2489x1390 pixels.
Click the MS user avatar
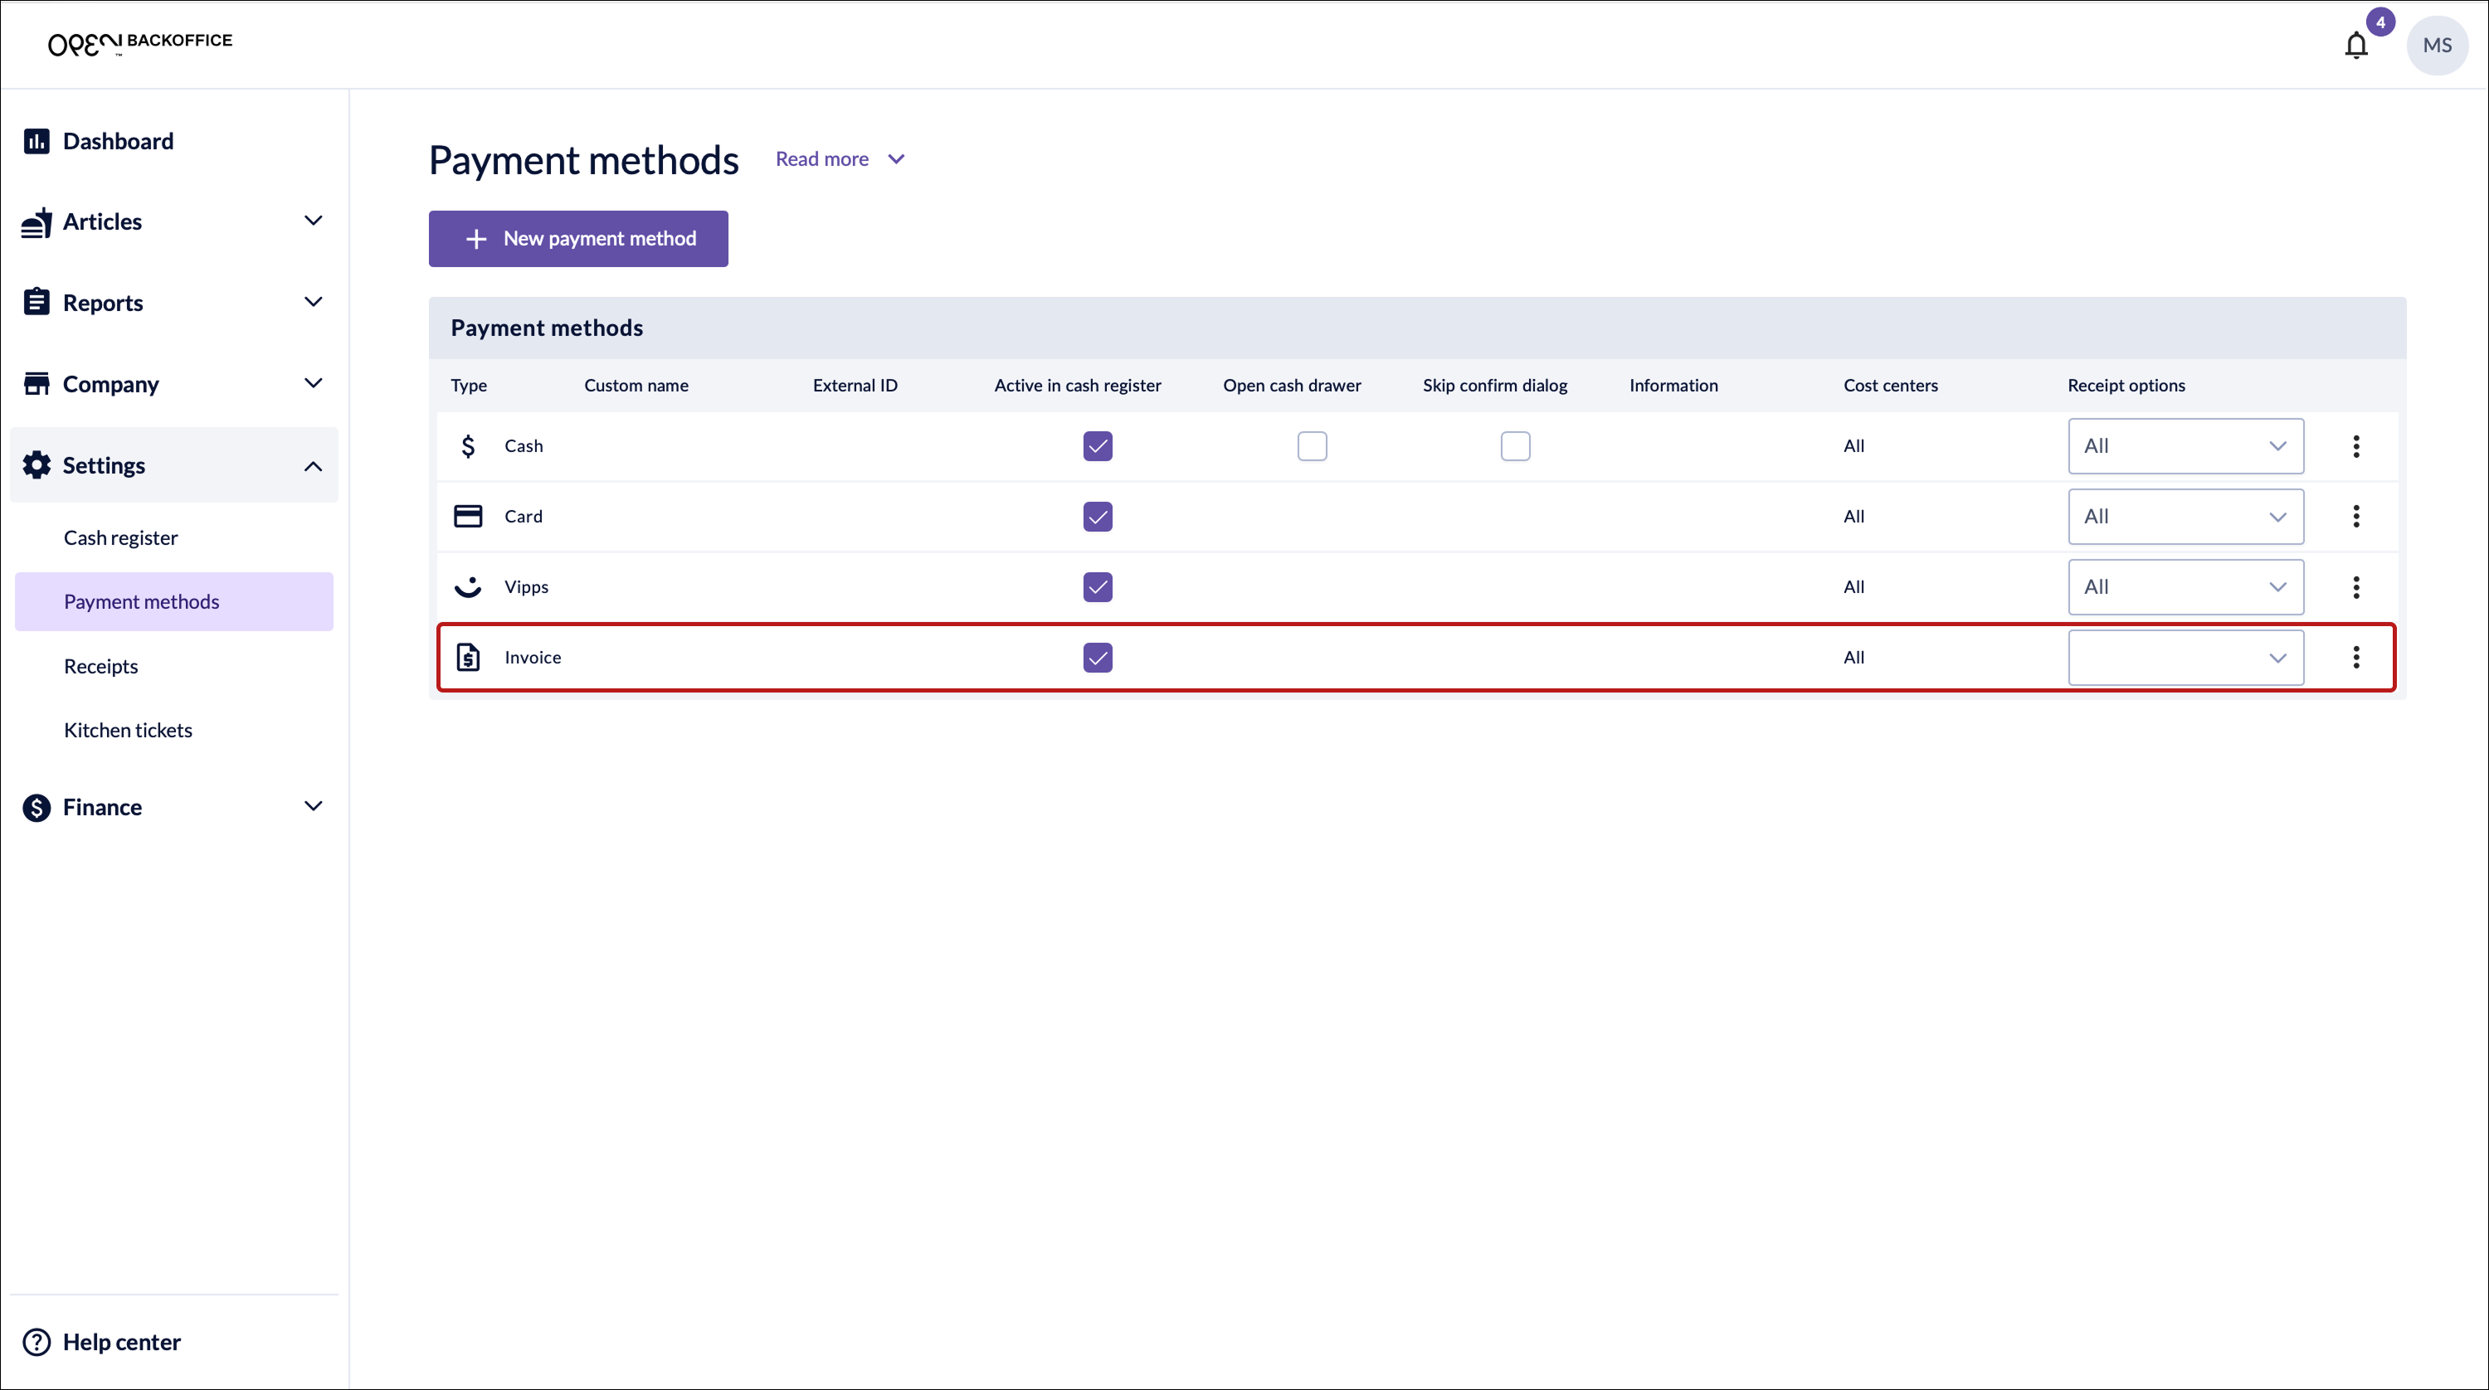point(2436,46)
